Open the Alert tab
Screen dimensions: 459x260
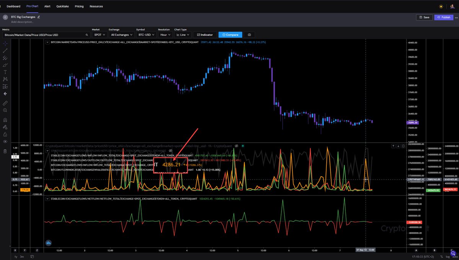(x=47, y=6)
